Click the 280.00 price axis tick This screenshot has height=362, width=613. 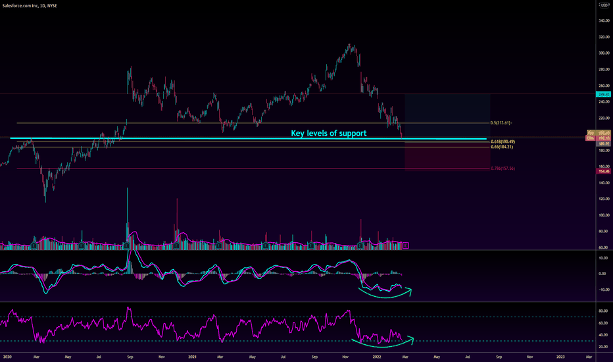coord(604,69)
